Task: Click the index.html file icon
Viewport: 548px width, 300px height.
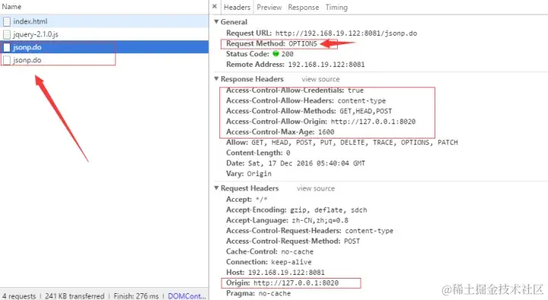Action: pos(7,21)
